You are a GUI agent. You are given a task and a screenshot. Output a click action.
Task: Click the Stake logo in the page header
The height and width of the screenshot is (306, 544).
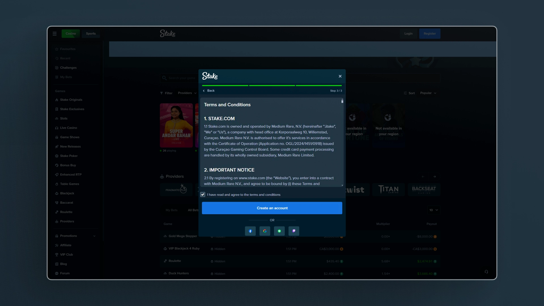pyautogui.click(x=167, y=33)
